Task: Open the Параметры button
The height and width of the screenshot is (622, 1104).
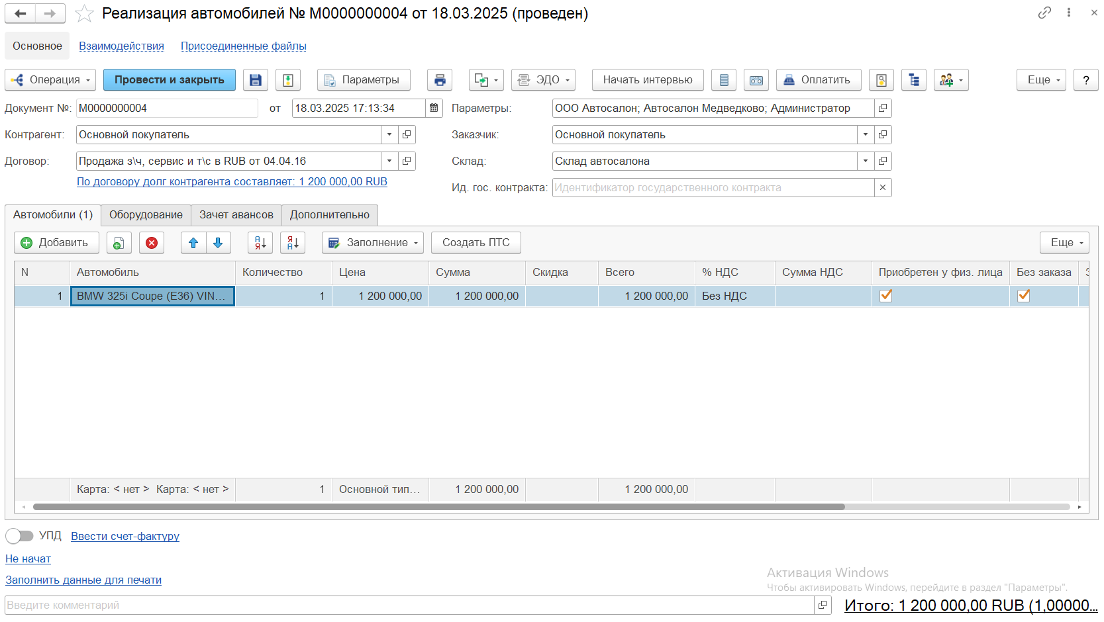Action: pos(364,80)
